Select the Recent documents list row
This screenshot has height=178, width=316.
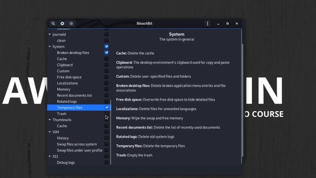[79, 95]
